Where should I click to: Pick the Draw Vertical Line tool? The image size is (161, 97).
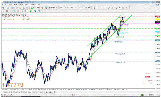coord(102,8)
